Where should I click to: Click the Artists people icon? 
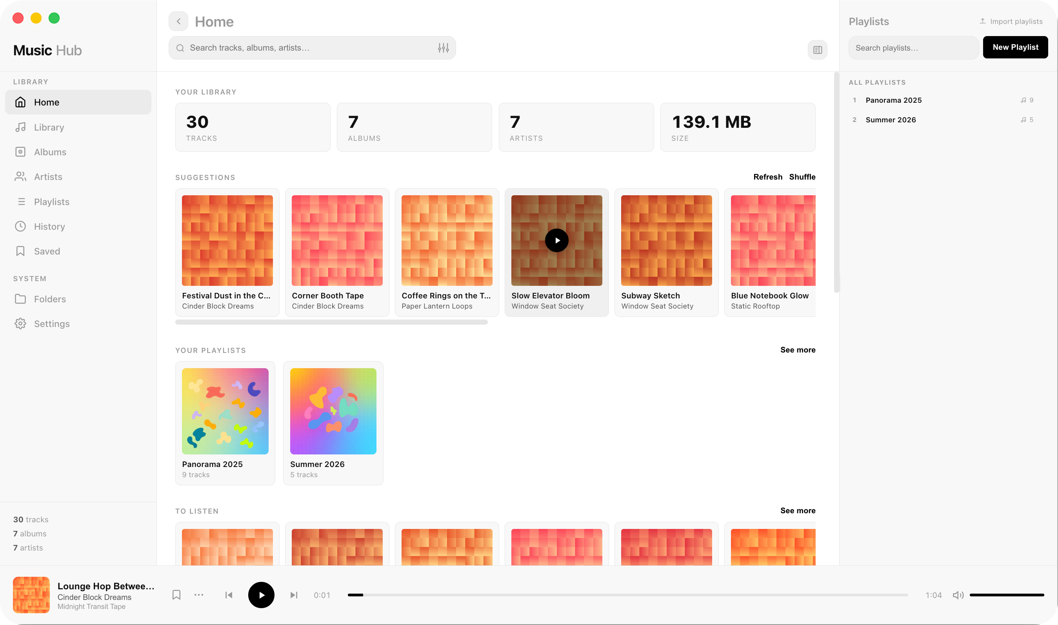coord(20,177)
